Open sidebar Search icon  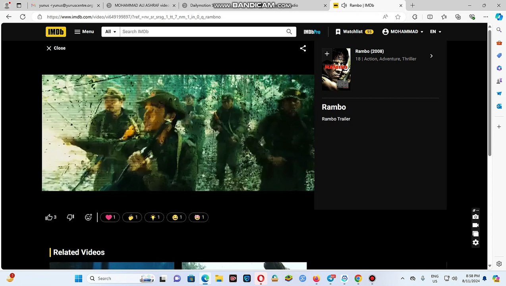point(499,30)
